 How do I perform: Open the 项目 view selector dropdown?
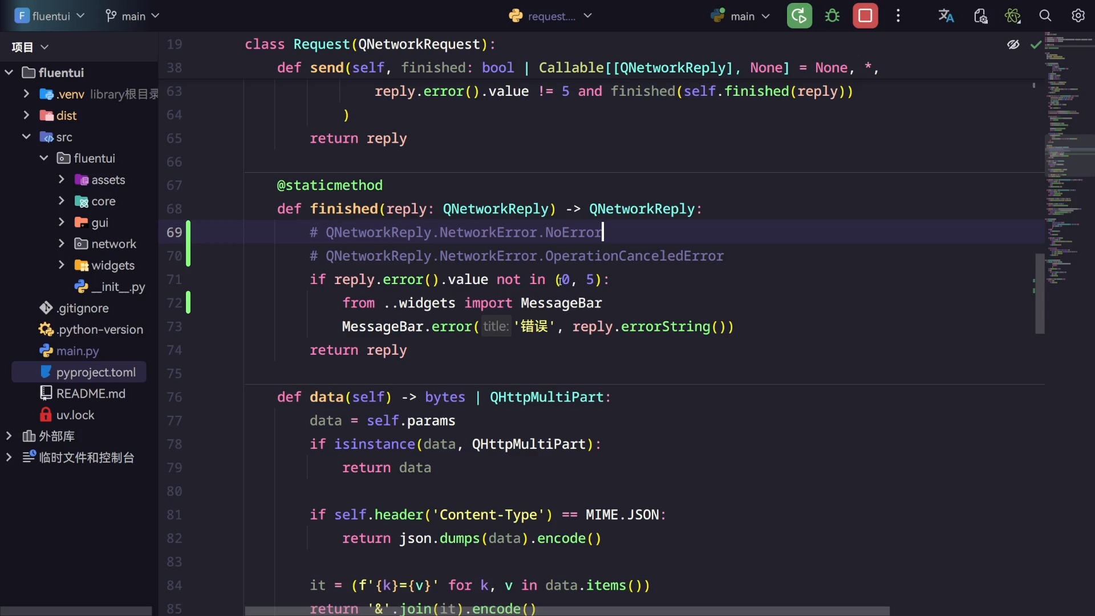pos(30,47)
